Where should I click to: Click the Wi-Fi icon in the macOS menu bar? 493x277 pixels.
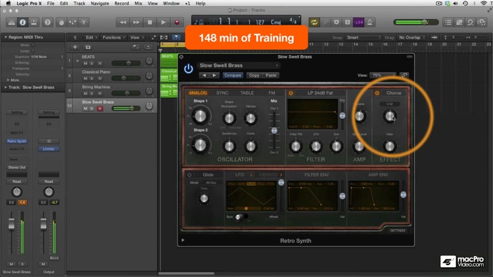[484, 3]
